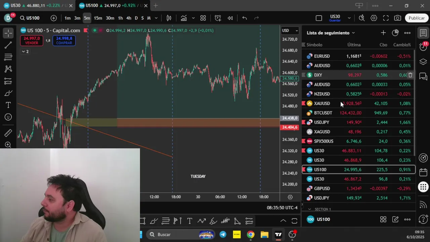
Task: Open chart settings hexagon
Action: pyautogui.click(x=374, y=18)
